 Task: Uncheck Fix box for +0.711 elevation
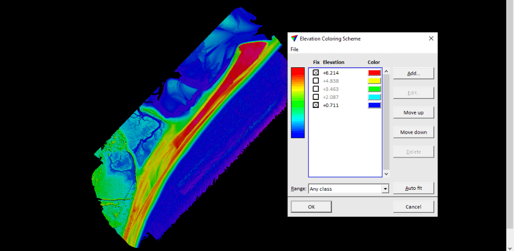[x=316, y=105]
